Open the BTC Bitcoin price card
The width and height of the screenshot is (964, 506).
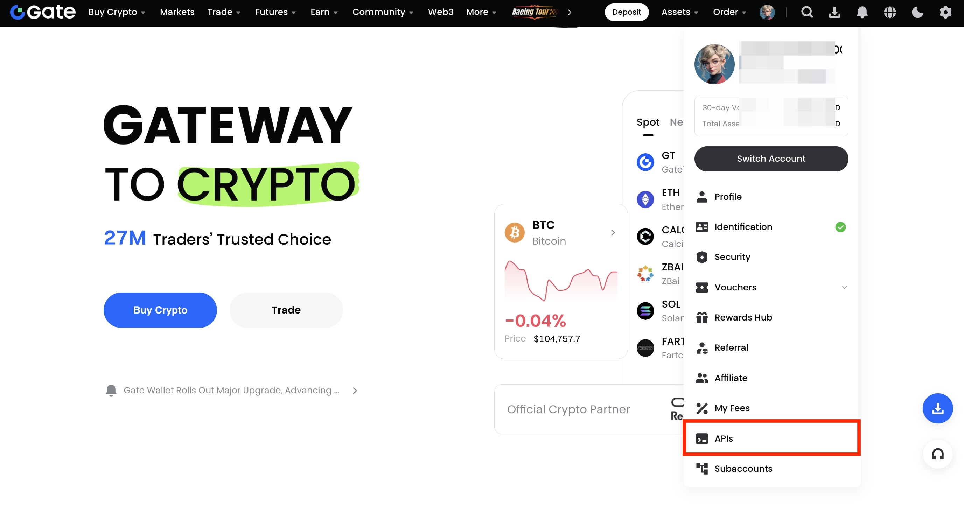(x=561, y=281)
